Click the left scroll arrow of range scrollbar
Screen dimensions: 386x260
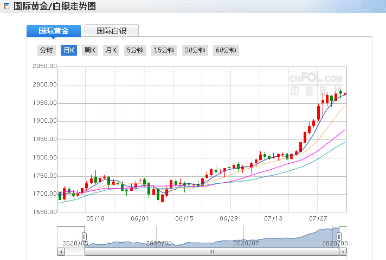(61, 251)
